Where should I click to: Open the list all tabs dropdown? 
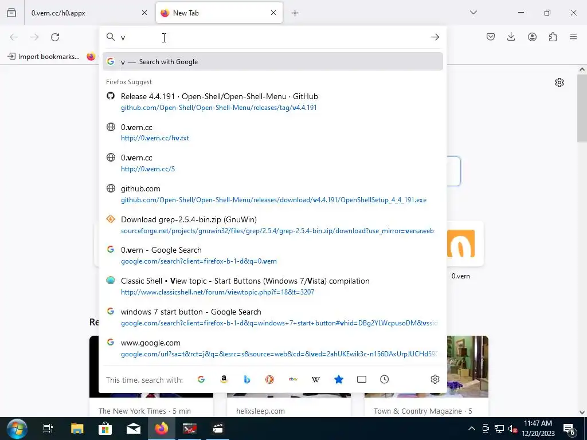point(473,13)
